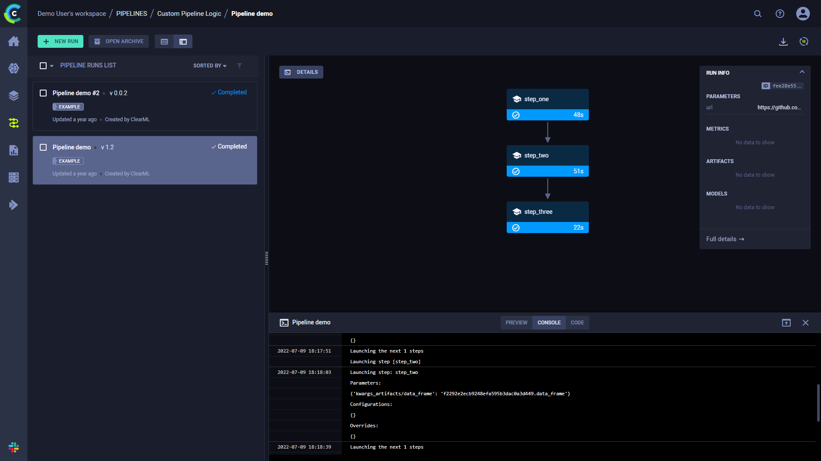This screenshot has height=461, width=821.
Task: Expand the SORTED BY dropdown in runs list
Action: 209,66
